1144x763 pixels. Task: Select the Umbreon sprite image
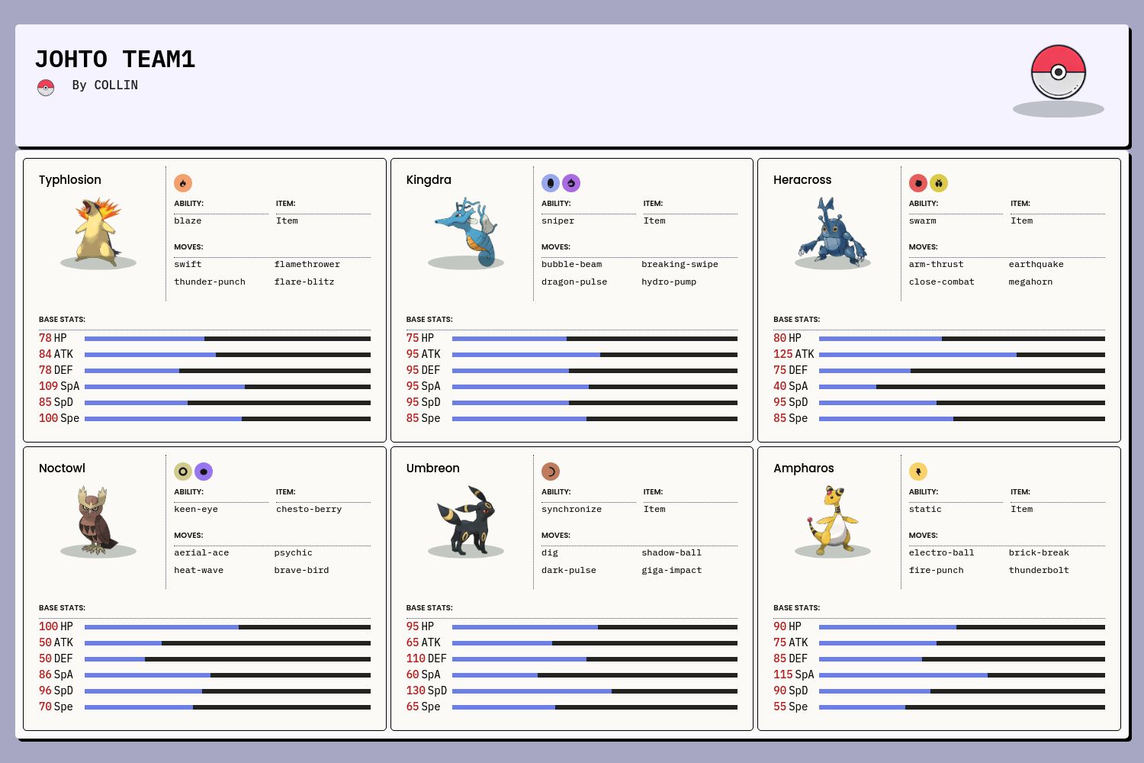pos(466,520)
